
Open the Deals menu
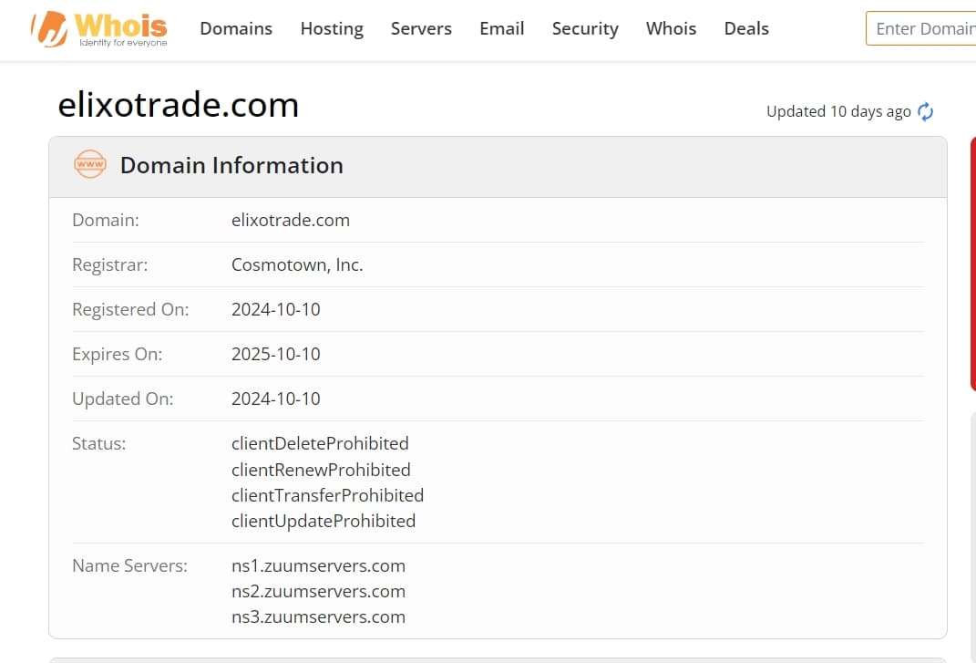point(746,28)
